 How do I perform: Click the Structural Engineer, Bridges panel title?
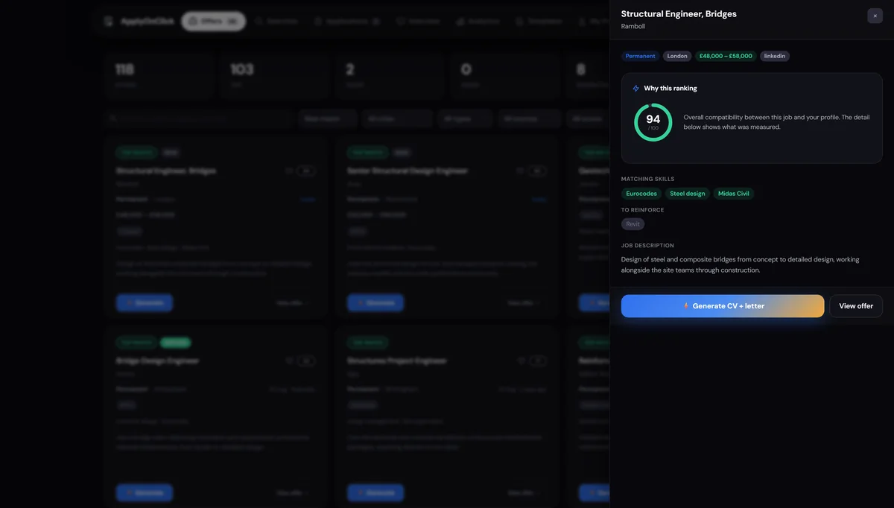(x=679, y=14)
